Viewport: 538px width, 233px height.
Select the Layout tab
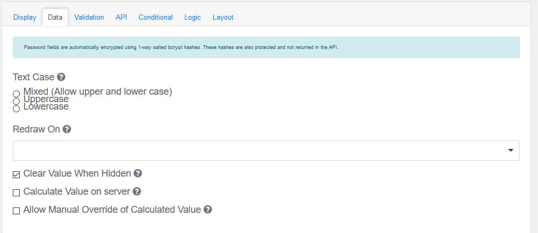pyautogui.click(x=223, y=17)
